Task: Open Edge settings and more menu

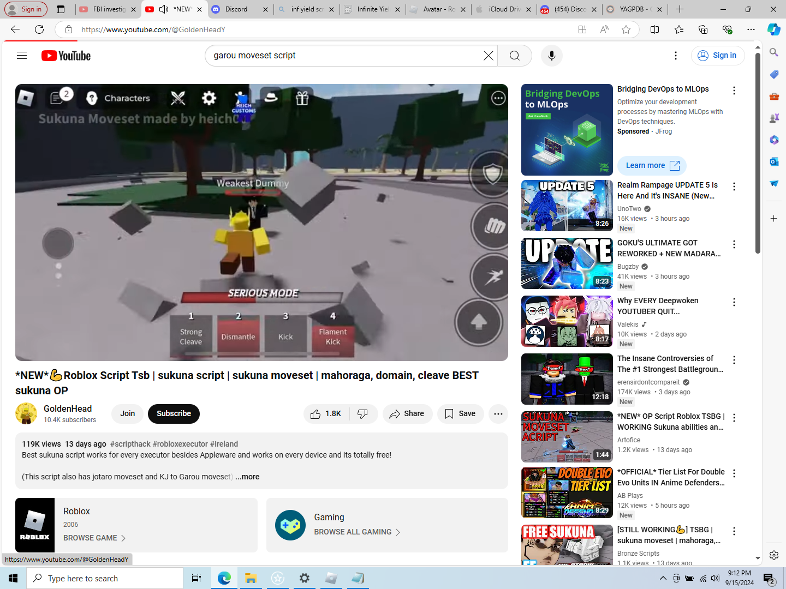Action: point(751,29)
